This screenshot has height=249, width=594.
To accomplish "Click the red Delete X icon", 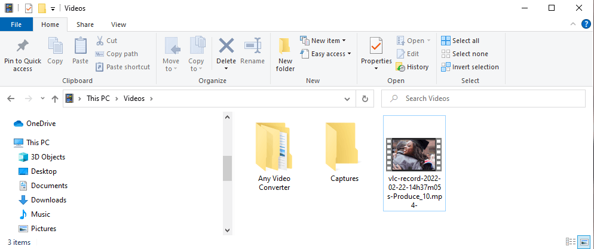I will tap(226, 46).
